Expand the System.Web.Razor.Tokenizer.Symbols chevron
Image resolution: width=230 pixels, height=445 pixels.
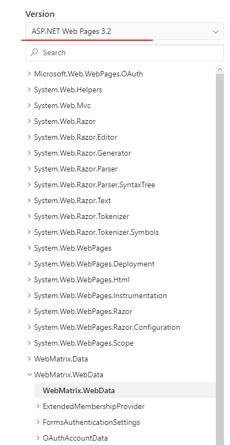coord(29,232)
